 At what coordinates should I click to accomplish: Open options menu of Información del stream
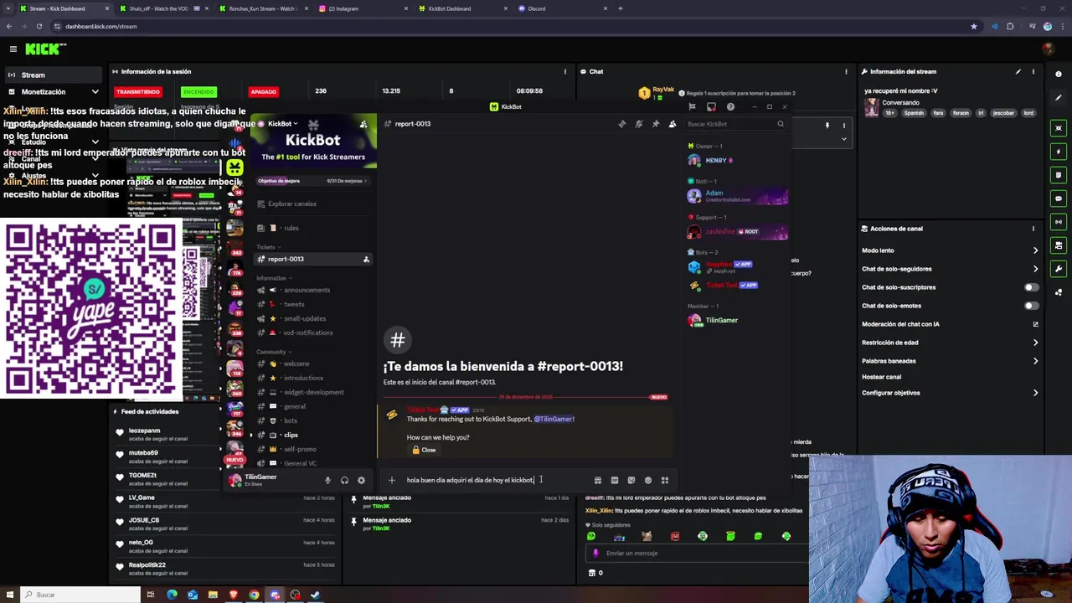1033,71
